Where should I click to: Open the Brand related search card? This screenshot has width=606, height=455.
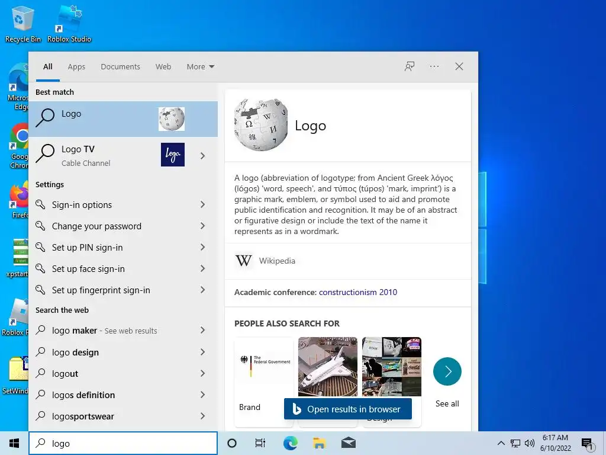(264, 381)
